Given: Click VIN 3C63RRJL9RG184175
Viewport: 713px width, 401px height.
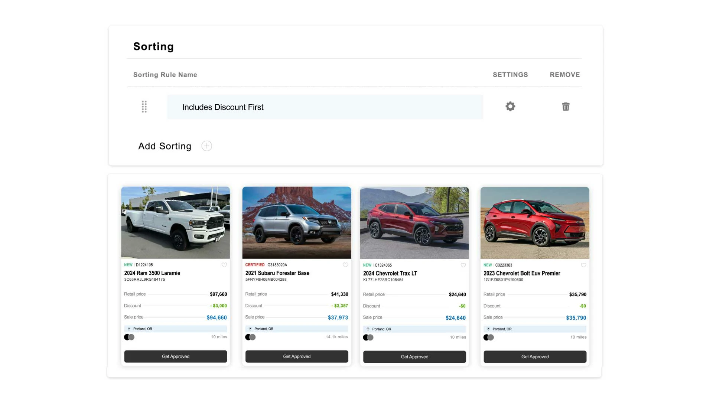Looking at the screenshot, I should [x=144, y=280].
